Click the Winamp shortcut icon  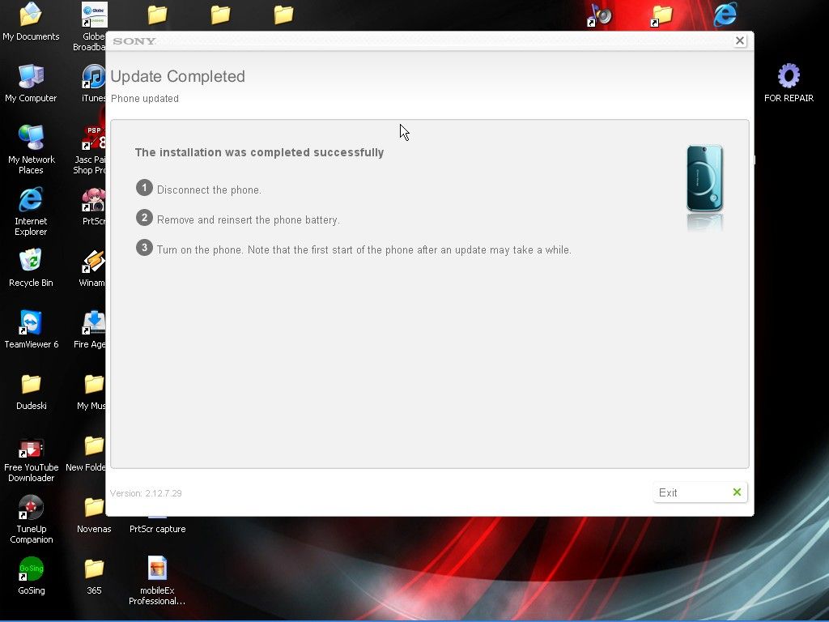(x=94, y=262)
